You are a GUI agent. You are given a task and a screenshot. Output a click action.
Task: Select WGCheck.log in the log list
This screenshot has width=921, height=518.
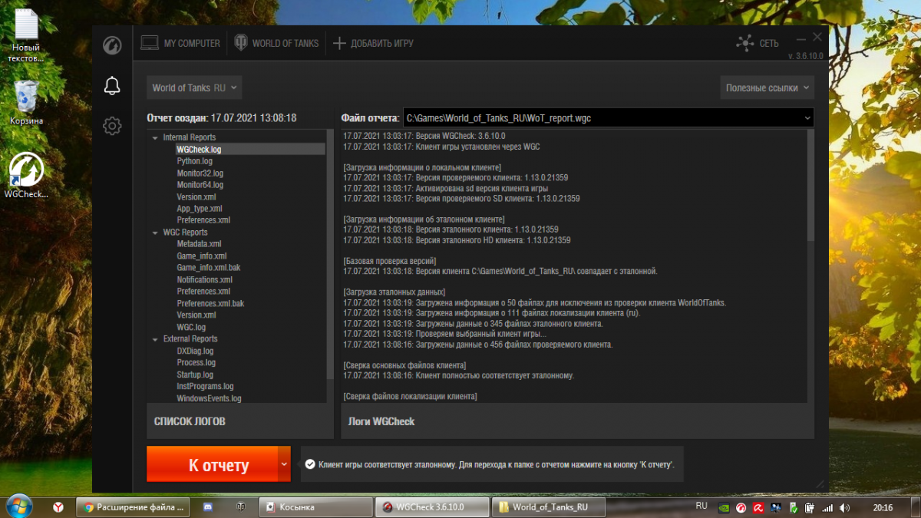[199, 150]
